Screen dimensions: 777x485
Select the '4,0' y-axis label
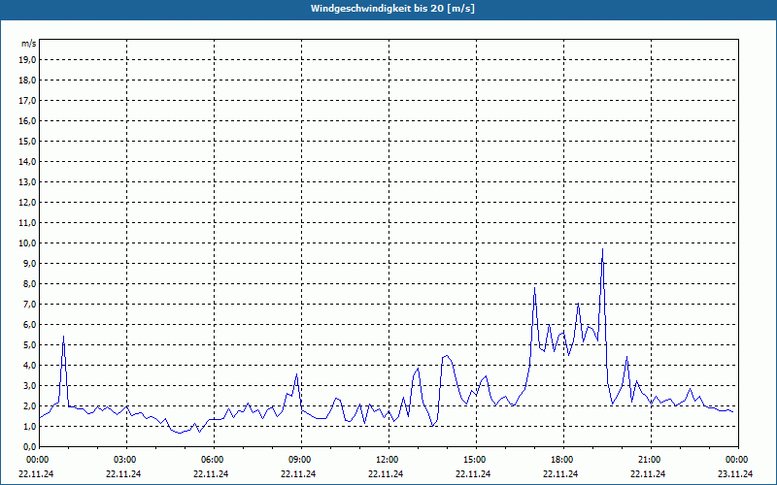(29, 366)
